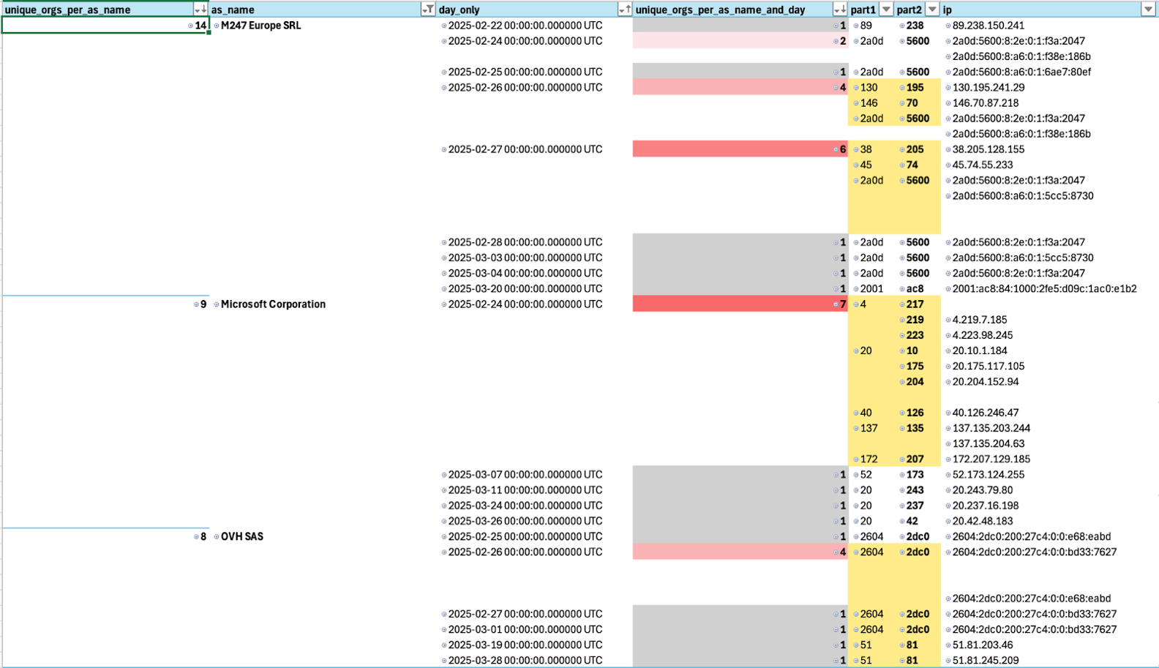This screenshot has height=668, width=1159.
Task: Collapse the part2 value 238 node
Action: (x=902, y=26)
